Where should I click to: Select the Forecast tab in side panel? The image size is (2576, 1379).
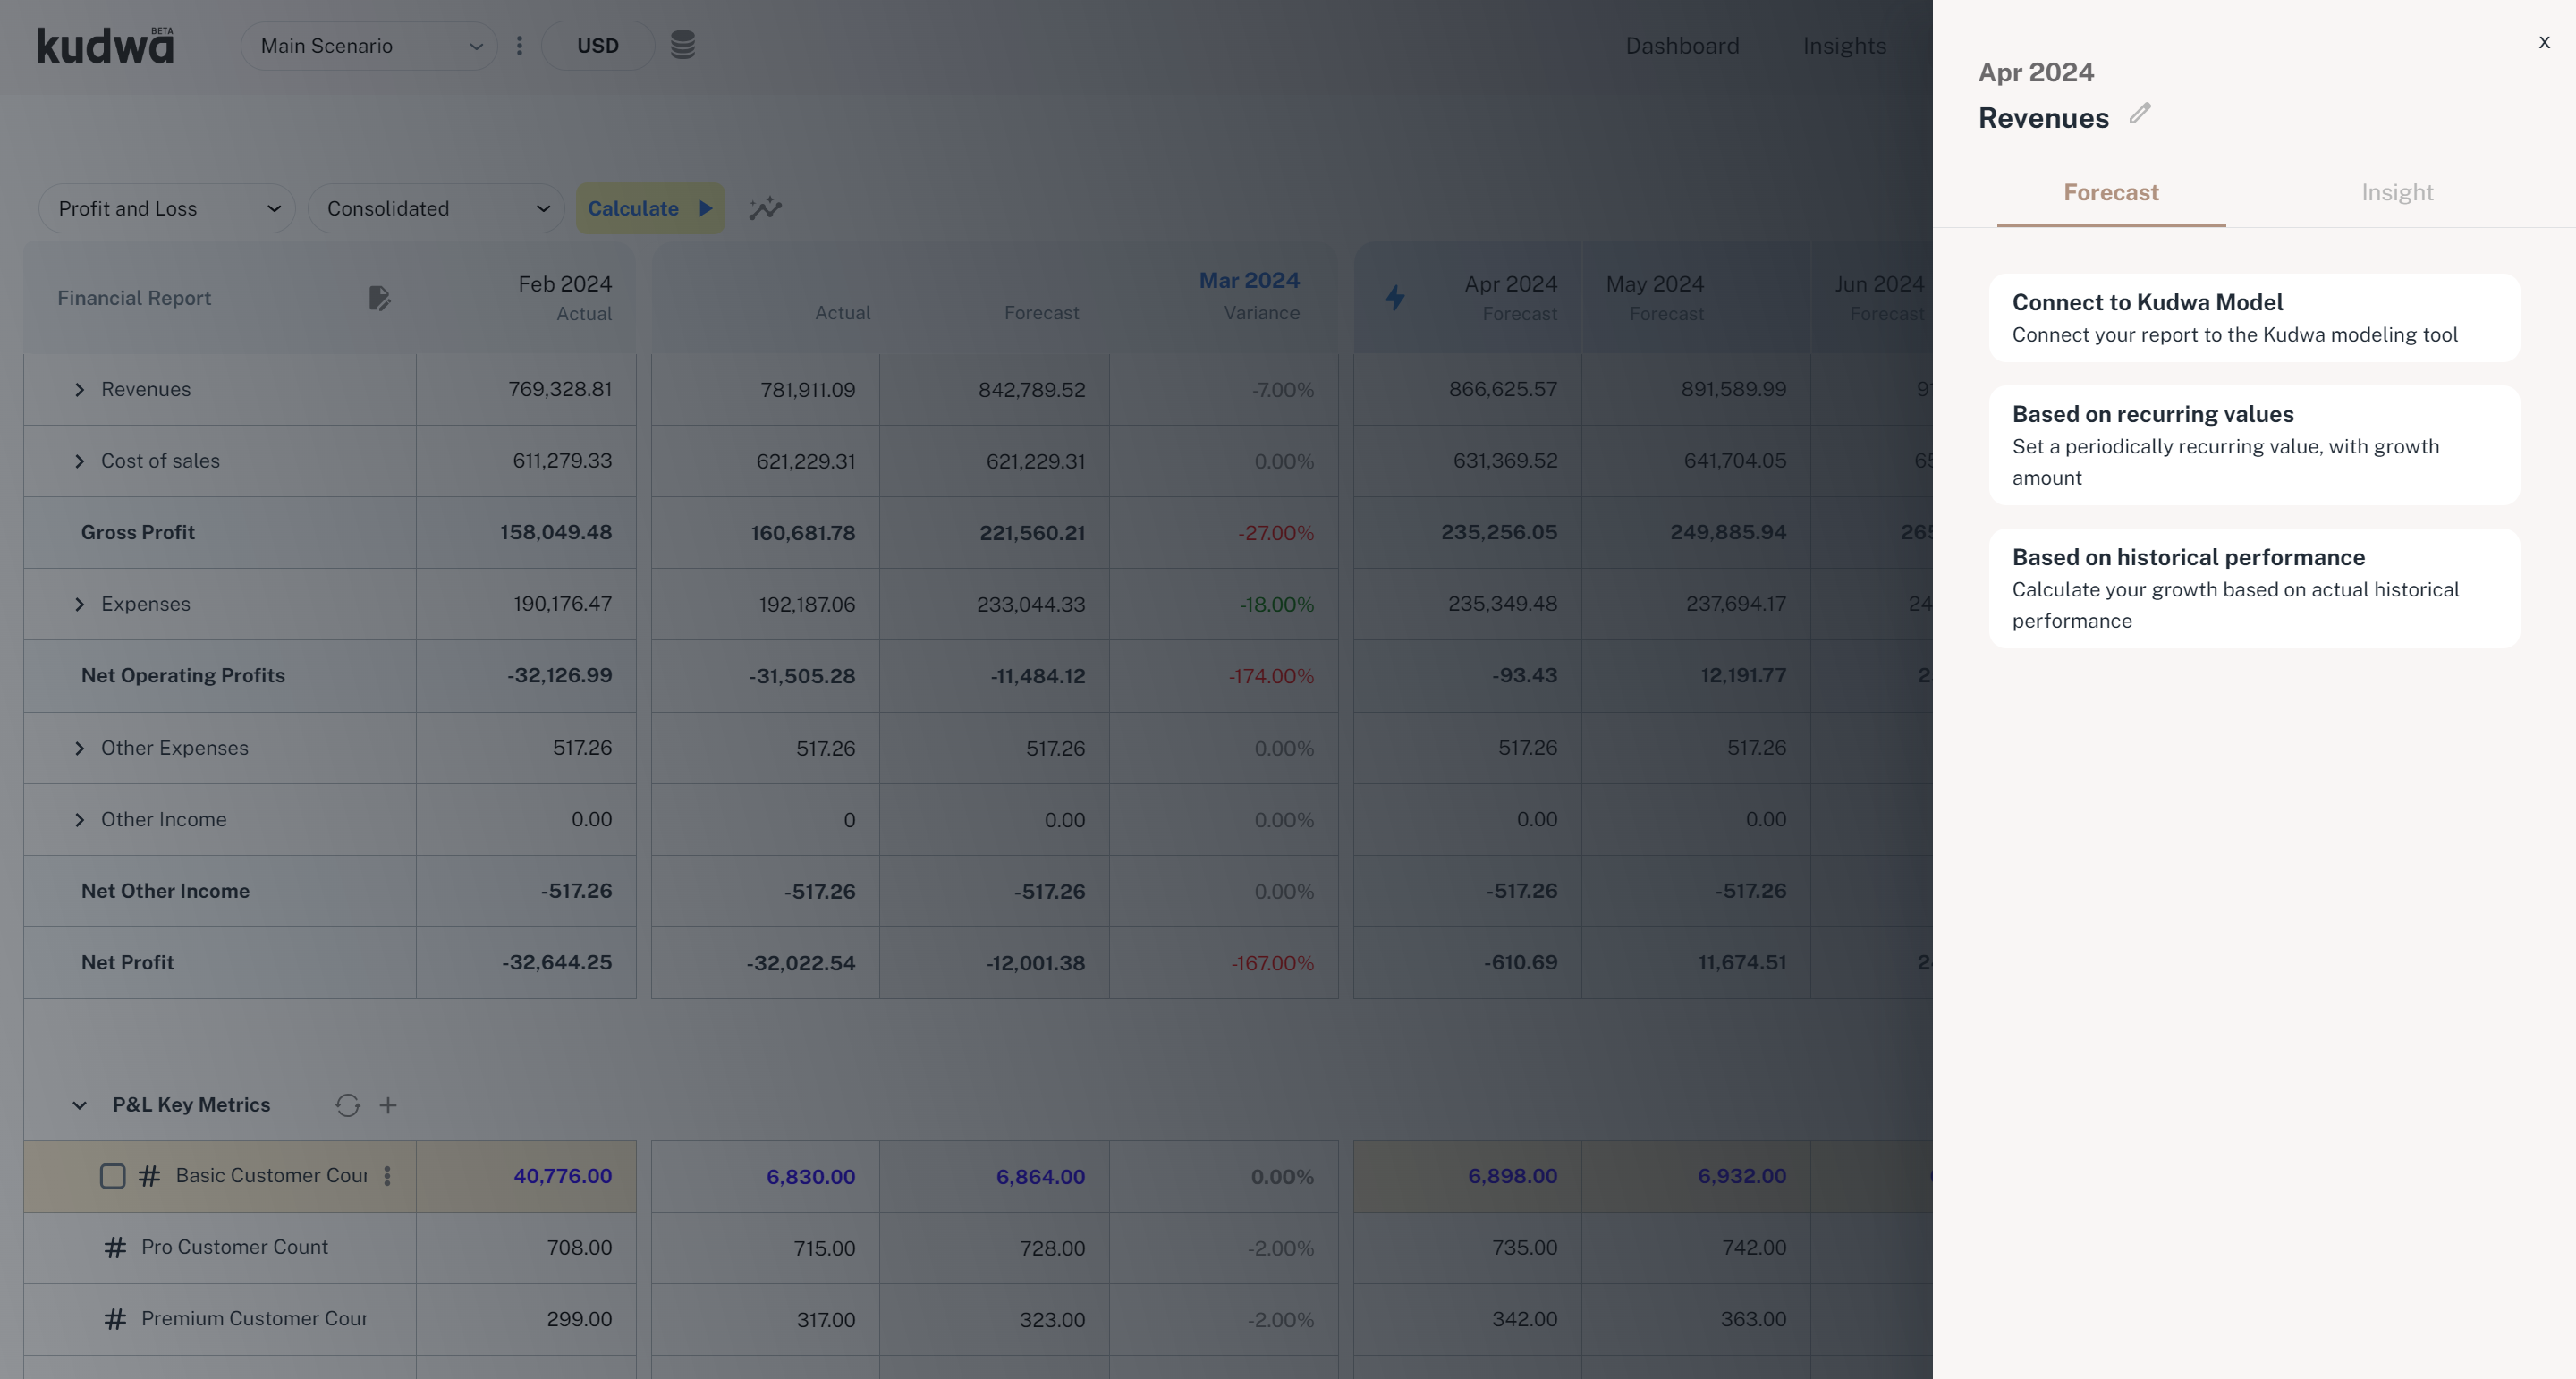click(2110, 192)
